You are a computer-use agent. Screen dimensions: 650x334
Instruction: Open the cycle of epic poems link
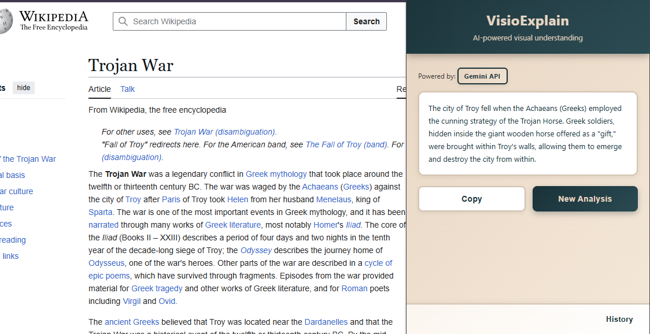pos(378,263)
